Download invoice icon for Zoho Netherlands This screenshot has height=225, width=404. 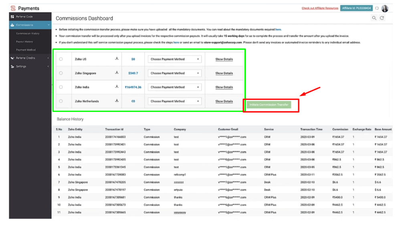pyautogui.click(x=117, y=101)
